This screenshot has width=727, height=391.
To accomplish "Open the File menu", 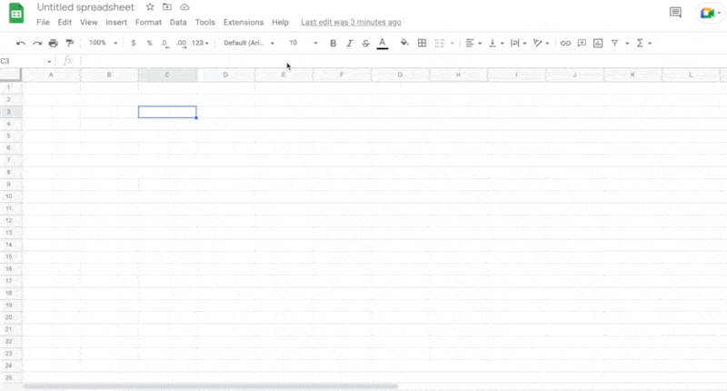I will (43, 22).
